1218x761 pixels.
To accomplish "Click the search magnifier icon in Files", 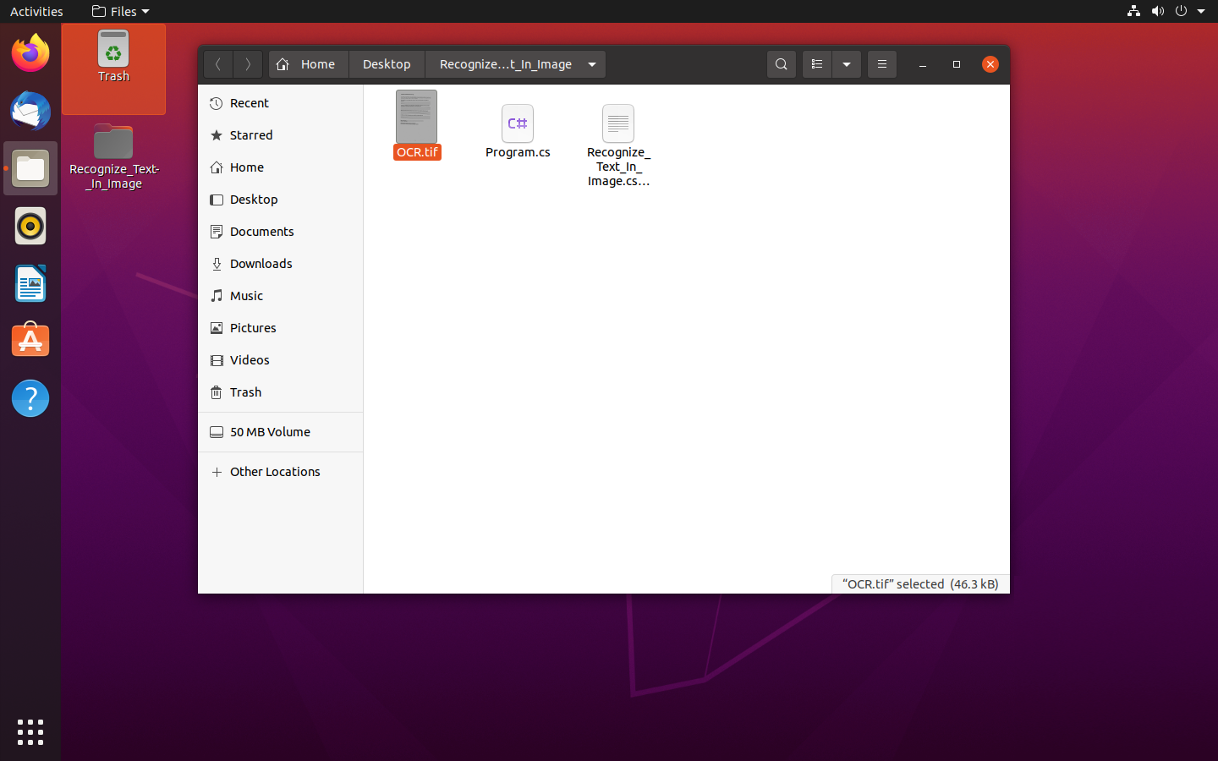I will tap(781, 64).
